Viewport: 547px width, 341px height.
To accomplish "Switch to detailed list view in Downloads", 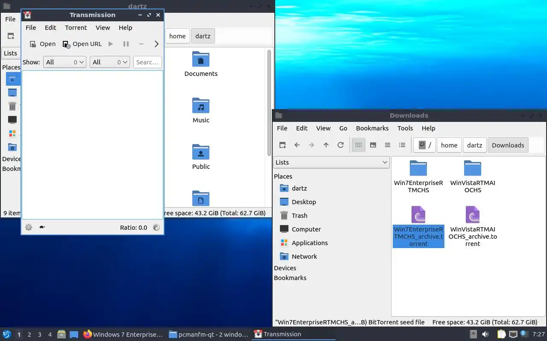I will pos(402,145).
